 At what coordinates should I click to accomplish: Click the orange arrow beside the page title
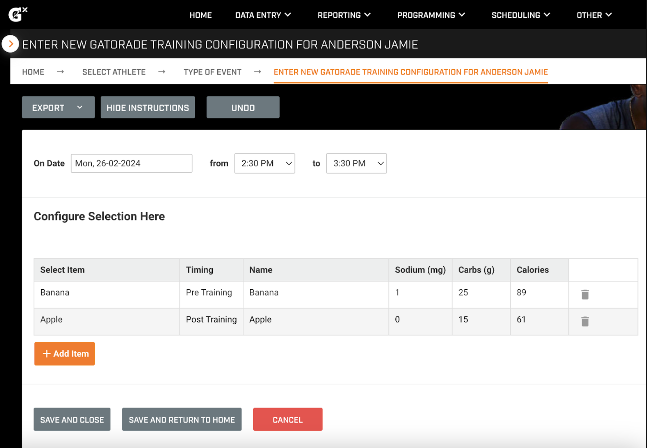(x=11, y=44)
